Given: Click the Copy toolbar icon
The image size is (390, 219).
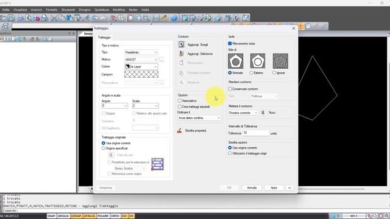Looking at the screenshot, I should [62, 18].
